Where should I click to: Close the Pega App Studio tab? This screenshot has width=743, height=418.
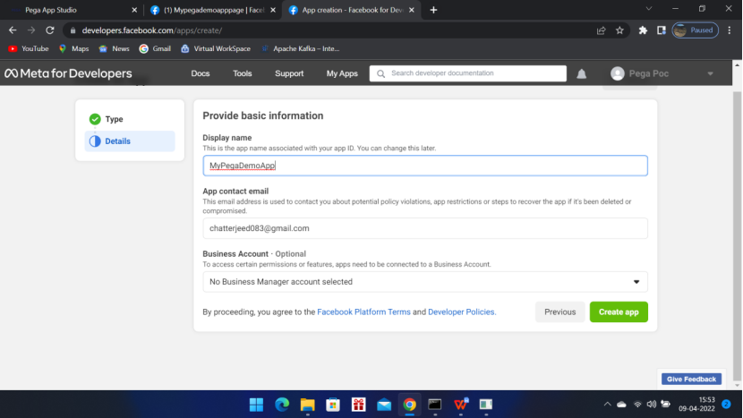(x=134, y=10)
